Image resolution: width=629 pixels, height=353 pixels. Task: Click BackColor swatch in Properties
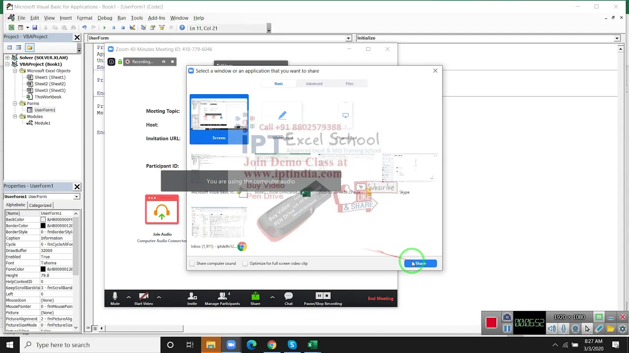(x=43, y=220)
